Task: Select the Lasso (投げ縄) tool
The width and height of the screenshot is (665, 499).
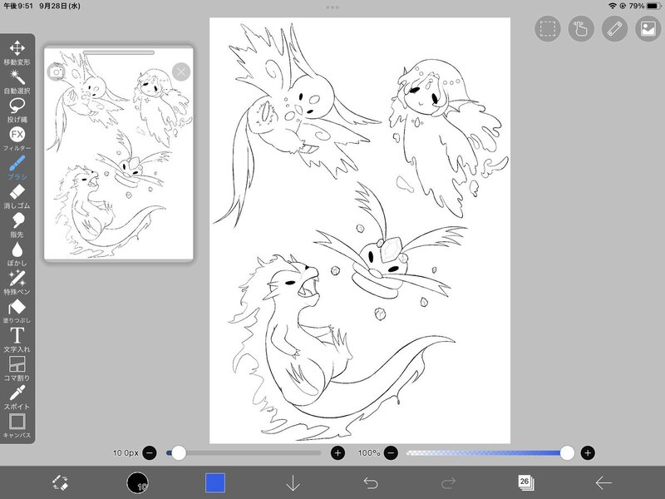Action: tap(17, 110)
